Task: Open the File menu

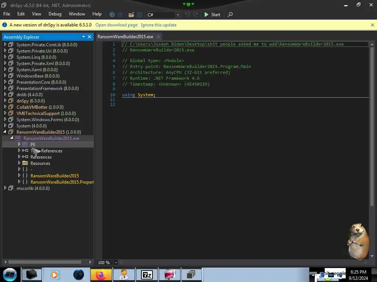Action: click(x=7, y=14)
